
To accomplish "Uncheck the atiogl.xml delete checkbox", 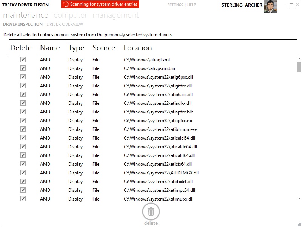I will point(23,59).
